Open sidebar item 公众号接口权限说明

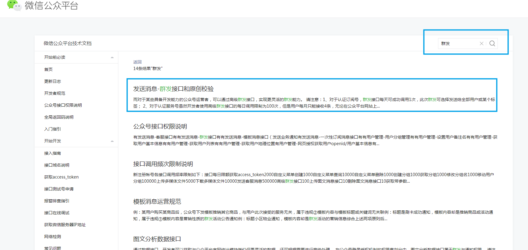(x=63, y=105)
